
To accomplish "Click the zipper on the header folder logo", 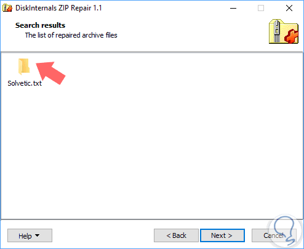I will [277, 31].
